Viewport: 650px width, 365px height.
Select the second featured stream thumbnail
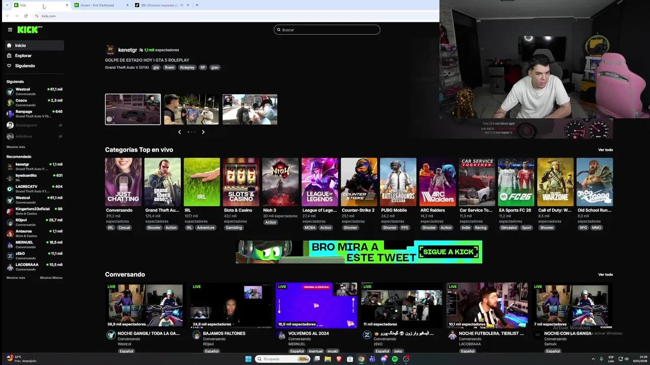pos(191,109)
